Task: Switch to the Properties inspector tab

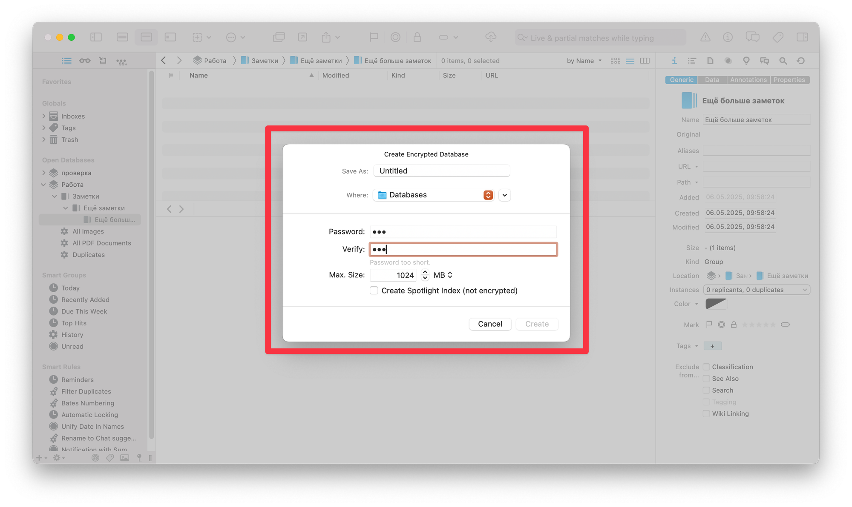Action: point(789,80)
